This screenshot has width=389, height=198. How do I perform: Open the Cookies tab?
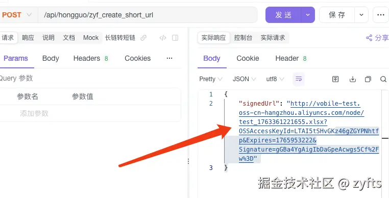coord(138,58)
